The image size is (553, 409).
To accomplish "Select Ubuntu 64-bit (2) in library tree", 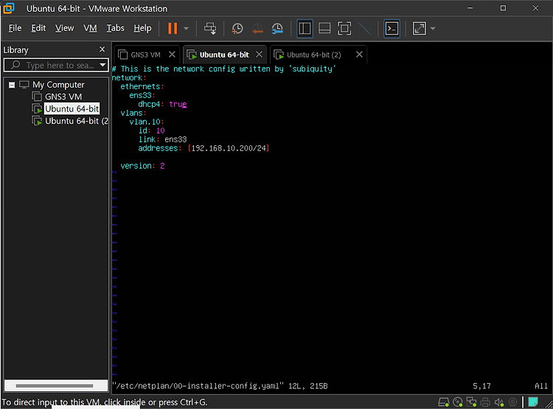I will 77,121.
